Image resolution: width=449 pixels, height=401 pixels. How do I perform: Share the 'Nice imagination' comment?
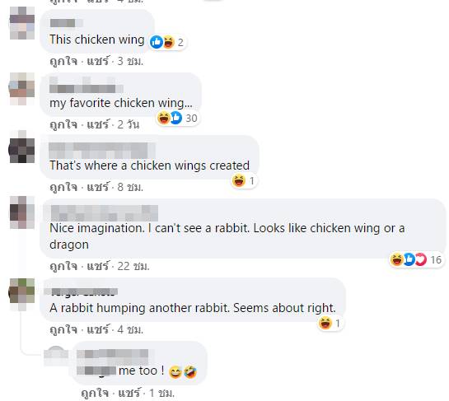(98, 266)
